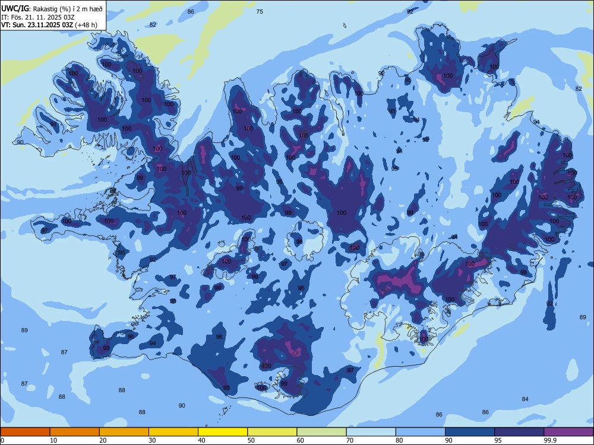Click the legend scale label '40'
The width and height of the screenshot is (594, 445).
[x=201, y=440]
